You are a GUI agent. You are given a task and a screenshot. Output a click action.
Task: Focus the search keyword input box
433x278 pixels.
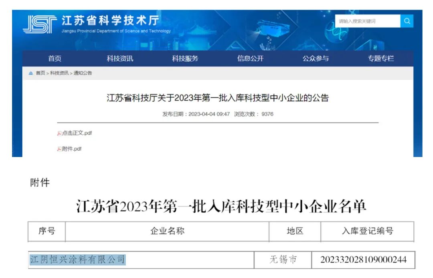coord(367,21)
